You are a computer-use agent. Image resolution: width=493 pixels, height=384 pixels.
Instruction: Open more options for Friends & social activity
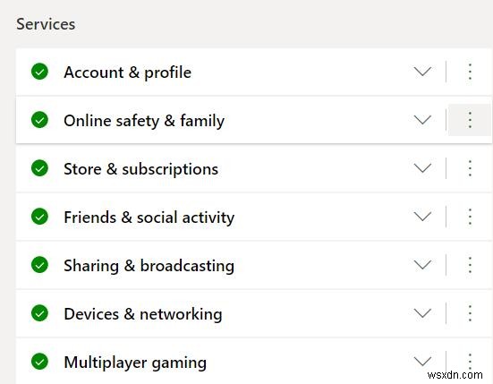tap(470, 217)
